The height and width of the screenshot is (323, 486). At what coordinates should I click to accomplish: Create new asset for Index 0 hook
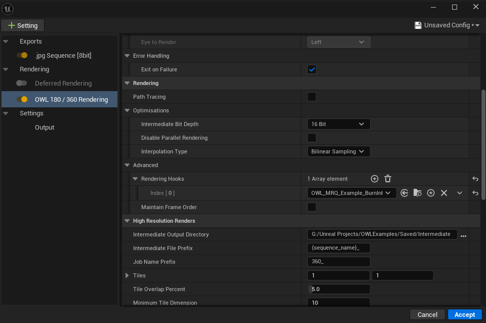click(x=431, y=193)
